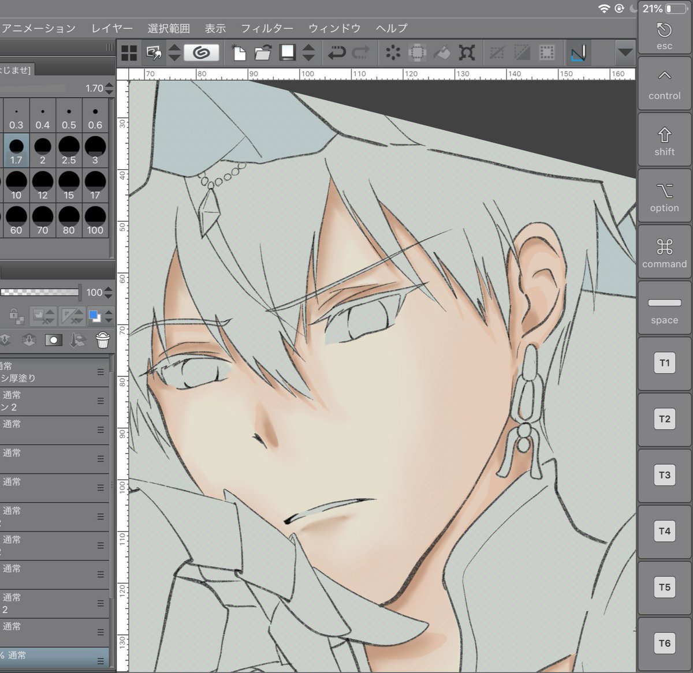This screenshot has width=693, height=673.
Task: Select the シ厚塗り layer row
Action: click(x=54, y=372)
